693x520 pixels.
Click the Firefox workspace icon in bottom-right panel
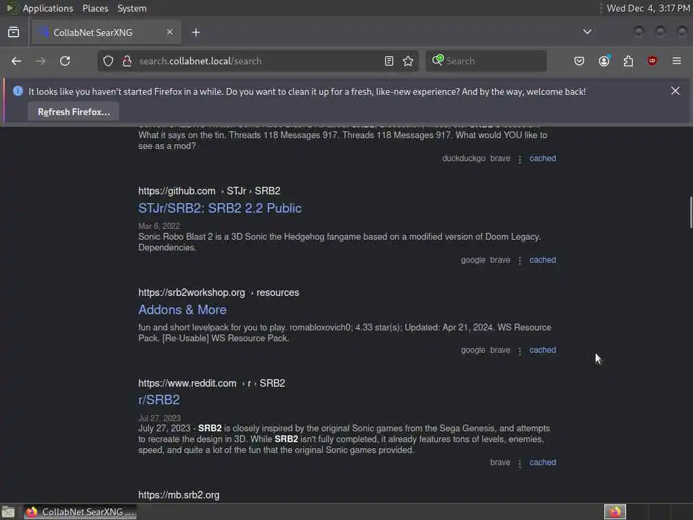615,512
